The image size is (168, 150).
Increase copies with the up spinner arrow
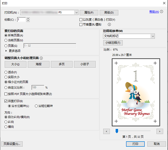click(x=28, y=19)
